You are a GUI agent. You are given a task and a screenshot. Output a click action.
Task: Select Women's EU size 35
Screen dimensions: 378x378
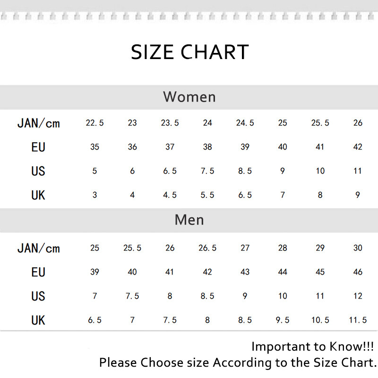[94, 147]
